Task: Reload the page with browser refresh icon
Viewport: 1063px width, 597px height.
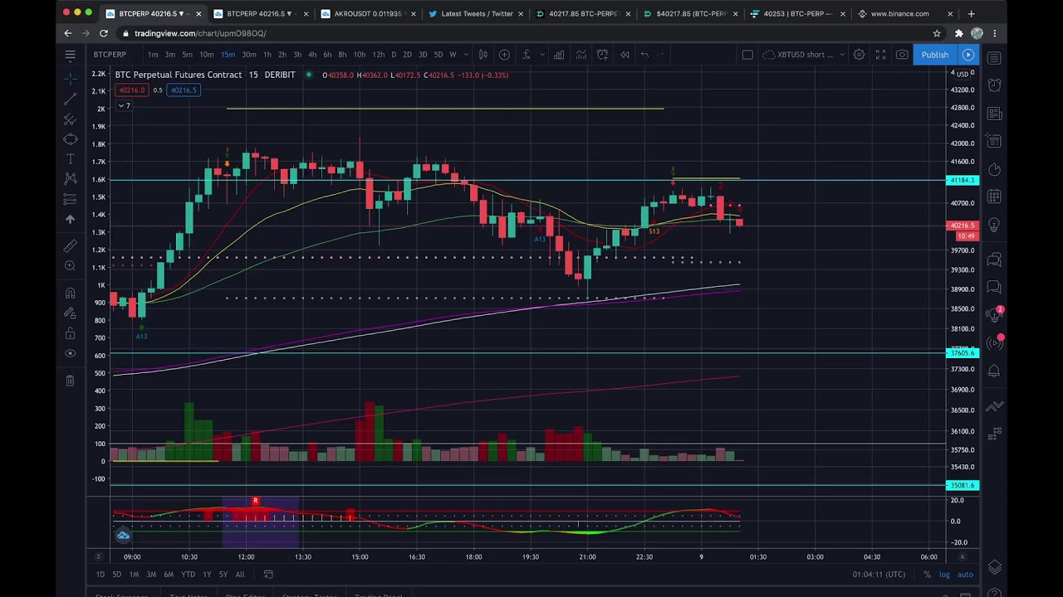Action: 104,33
